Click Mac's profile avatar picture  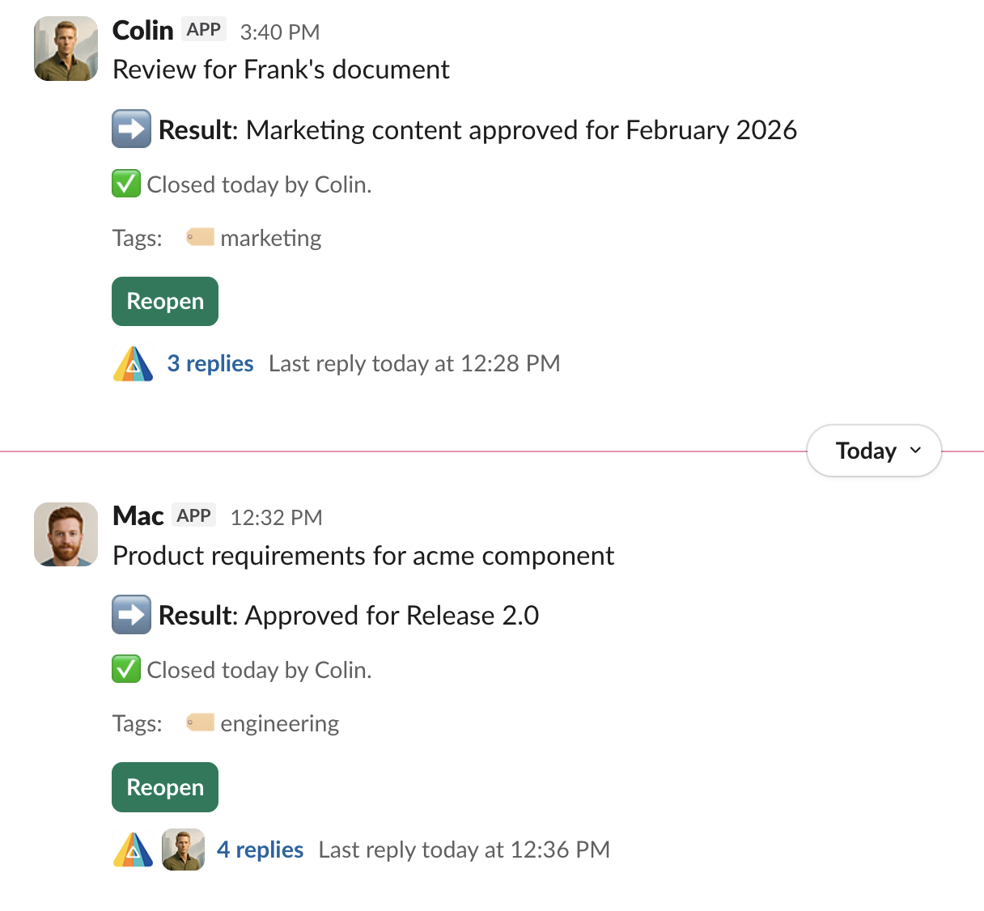[x=66, y=534]
